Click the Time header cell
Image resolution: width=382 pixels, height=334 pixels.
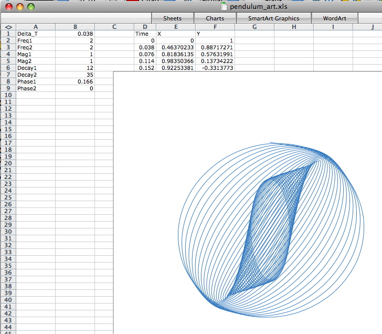tap(145, 34)
